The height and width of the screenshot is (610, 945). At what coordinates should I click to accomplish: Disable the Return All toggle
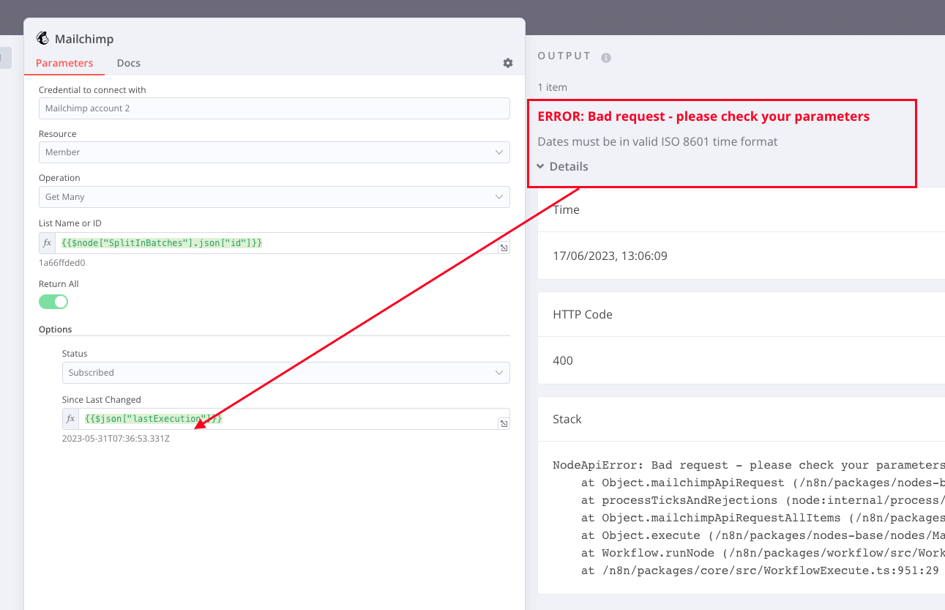(53, 301)
